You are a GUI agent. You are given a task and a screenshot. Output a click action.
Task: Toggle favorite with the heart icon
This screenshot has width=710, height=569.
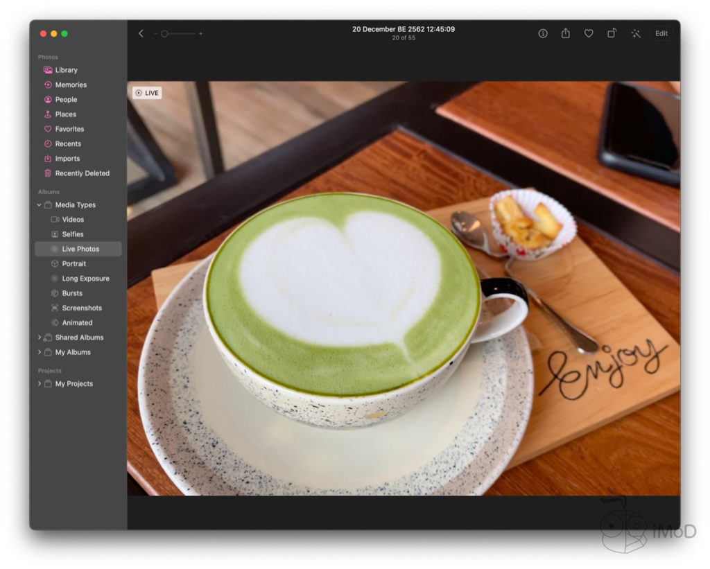tap(589, 33)
